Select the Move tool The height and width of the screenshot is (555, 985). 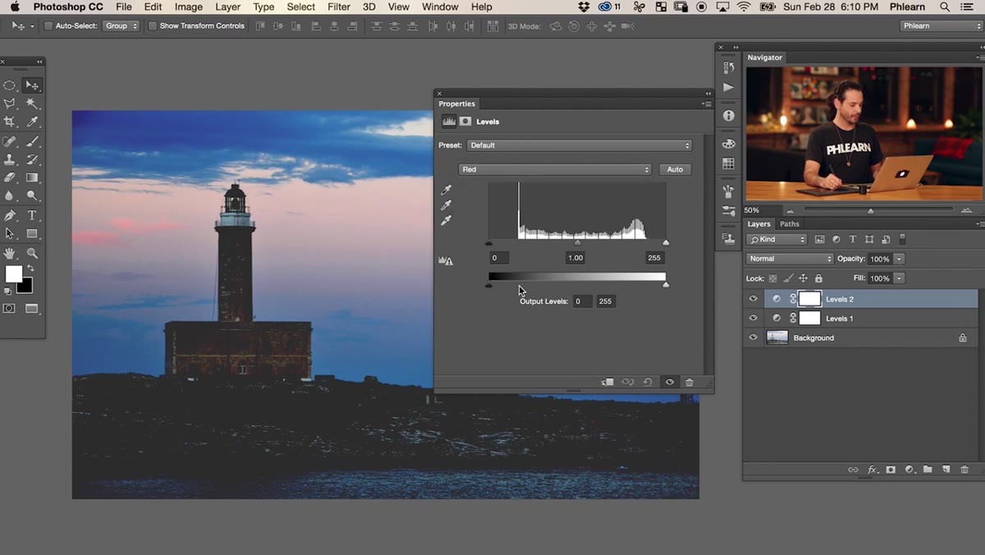click(32, 85)
